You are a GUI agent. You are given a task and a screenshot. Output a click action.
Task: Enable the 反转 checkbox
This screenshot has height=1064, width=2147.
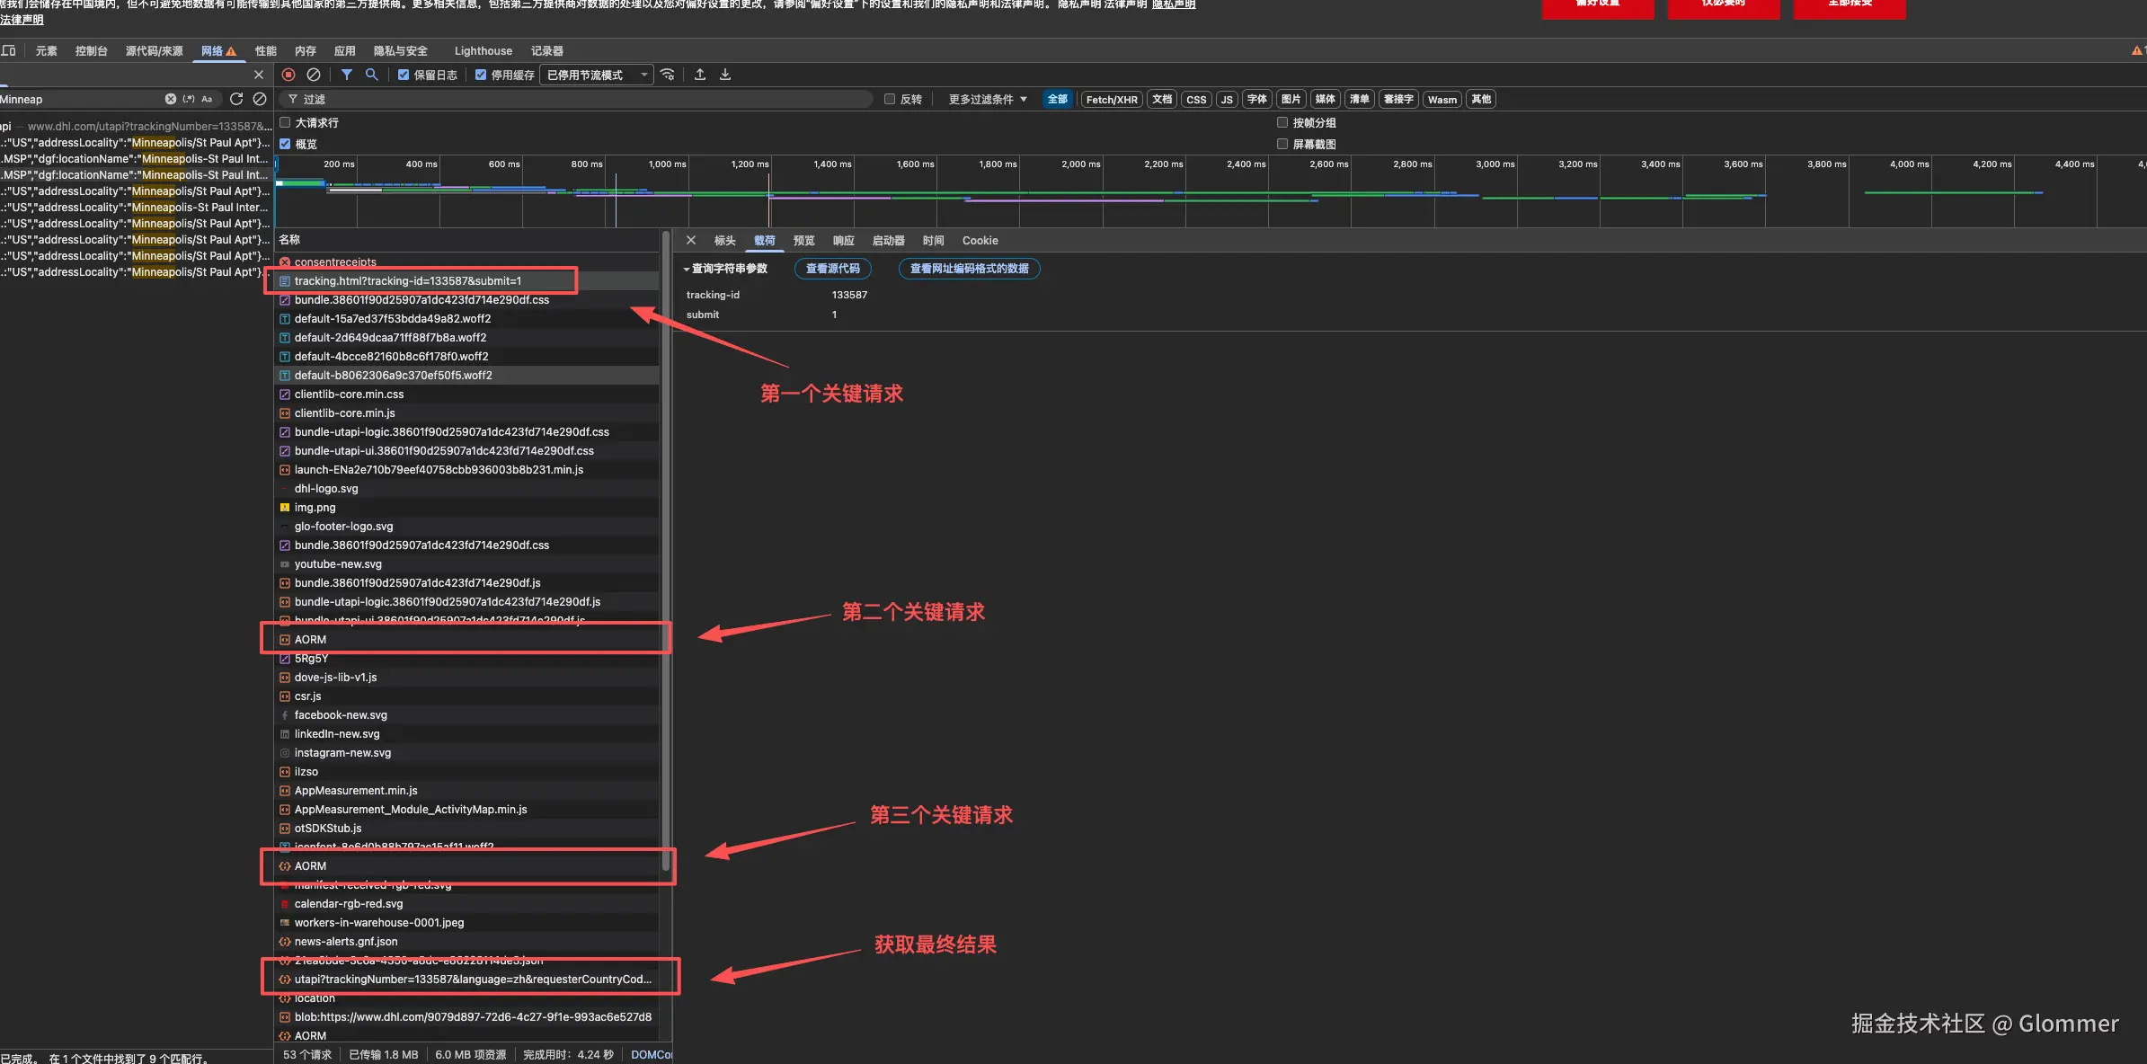(890, 99)
